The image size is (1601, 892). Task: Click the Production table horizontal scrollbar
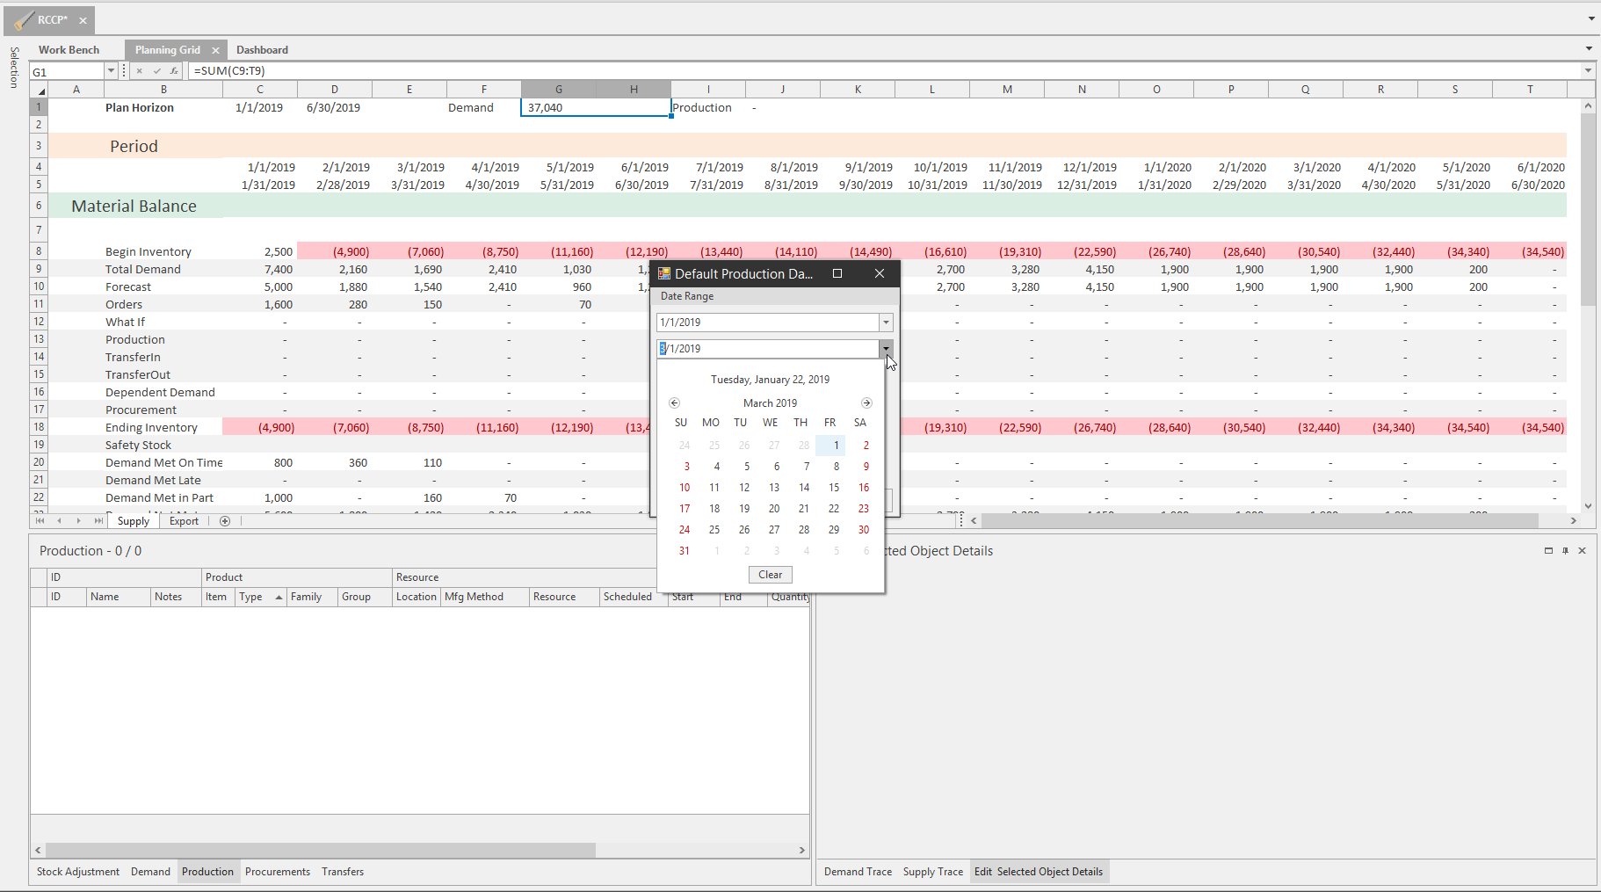(321, 851)
